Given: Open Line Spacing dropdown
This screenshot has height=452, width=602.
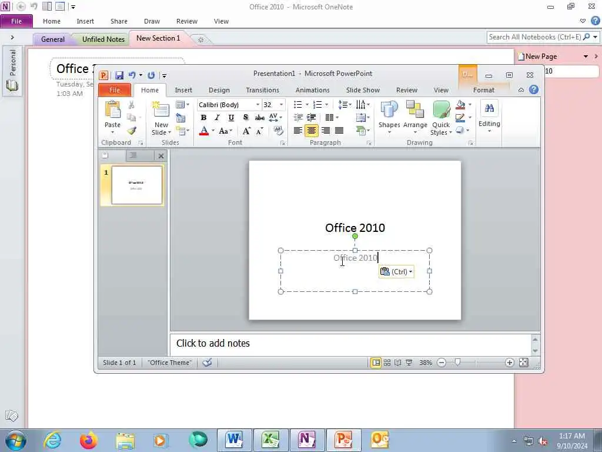Looking at the screenshot, I should [x=345, y=105].
